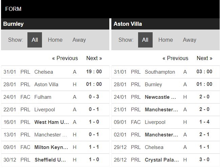Screen dimensions: 220x168
Task: Switch Burnley form to Home matches
Action: [55, 40]
